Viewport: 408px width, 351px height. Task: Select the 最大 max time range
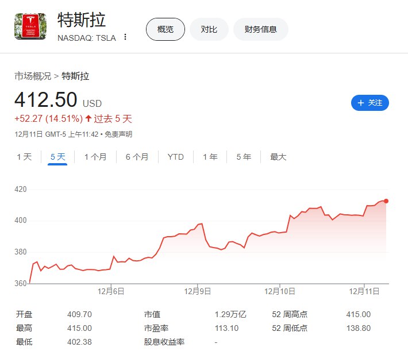pos(278,157)
